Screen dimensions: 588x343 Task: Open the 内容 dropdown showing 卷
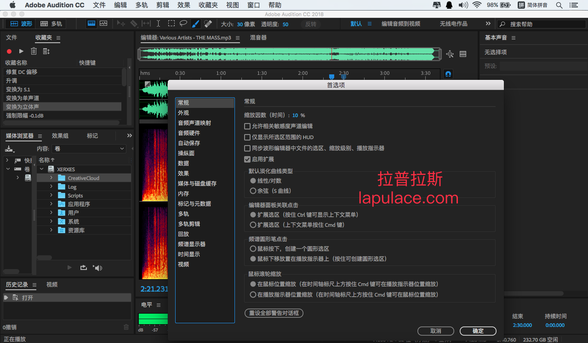pos(89,149)
